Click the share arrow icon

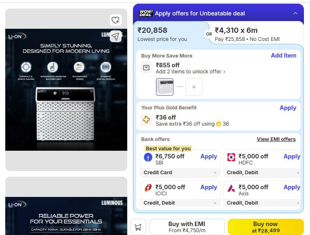pyautogui.click(x=115, y=36)
